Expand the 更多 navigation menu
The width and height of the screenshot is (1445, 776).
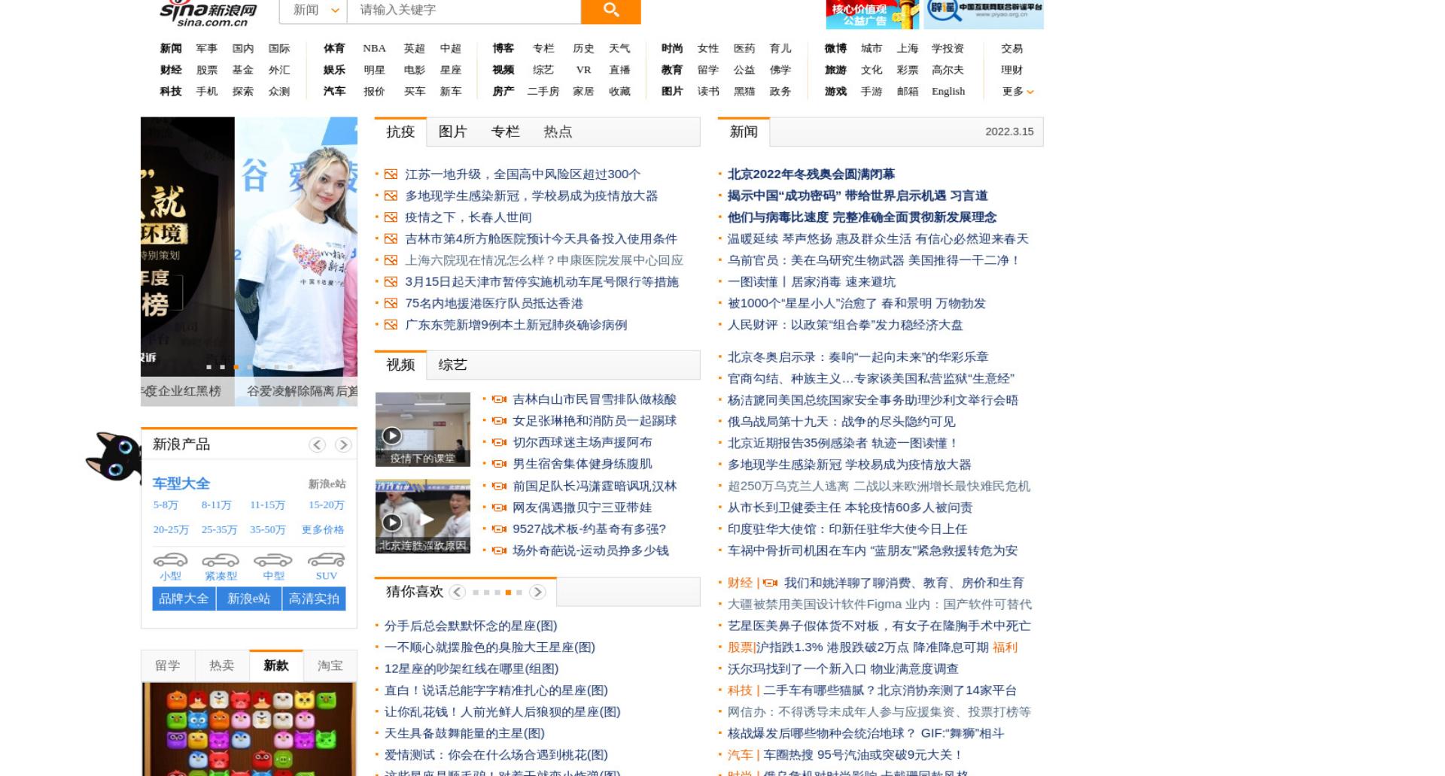(1018, 92)
